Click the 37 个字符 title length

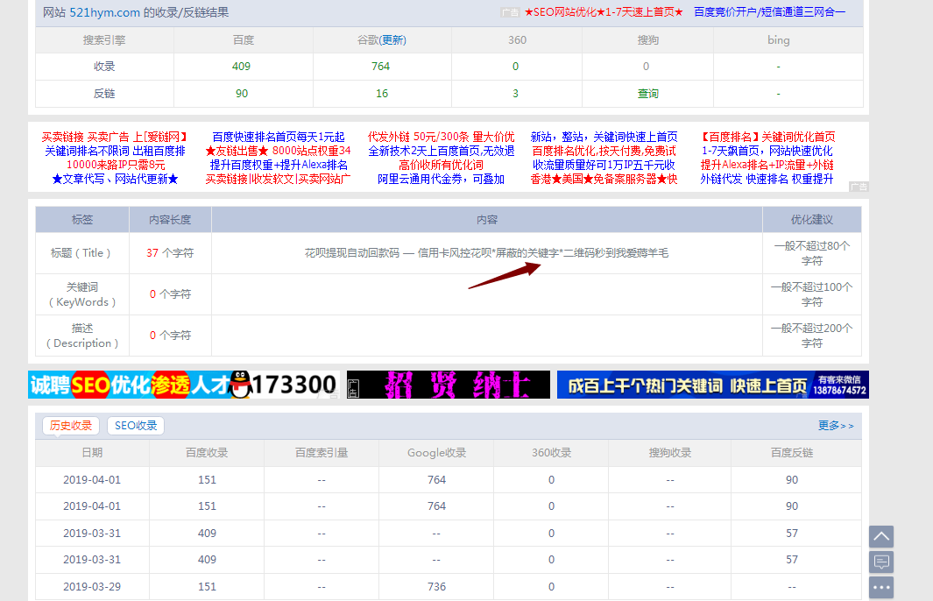point(170,253)
